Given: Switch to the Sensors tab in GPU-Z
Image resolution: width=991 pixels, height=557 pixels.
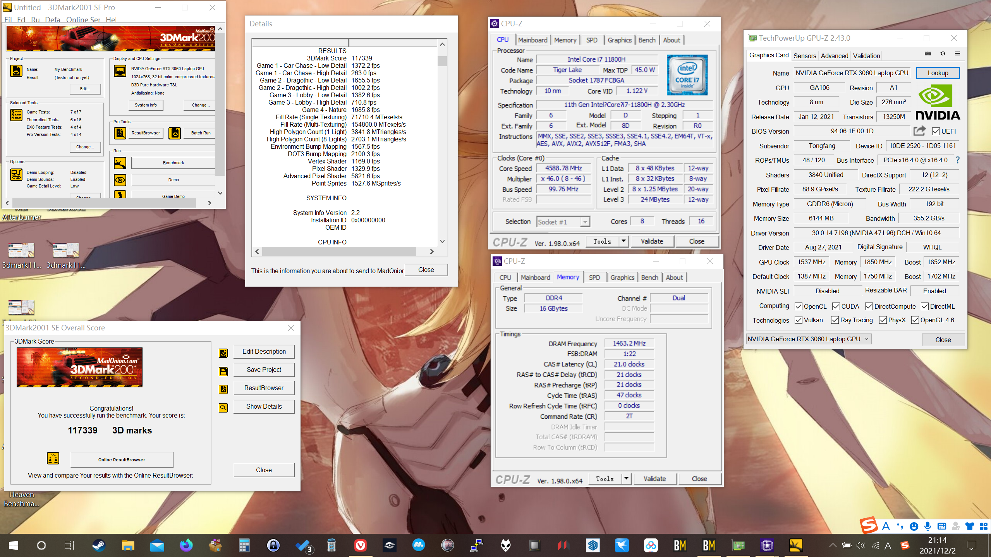Looking at the screenshot, I should [x=804, y=56].
